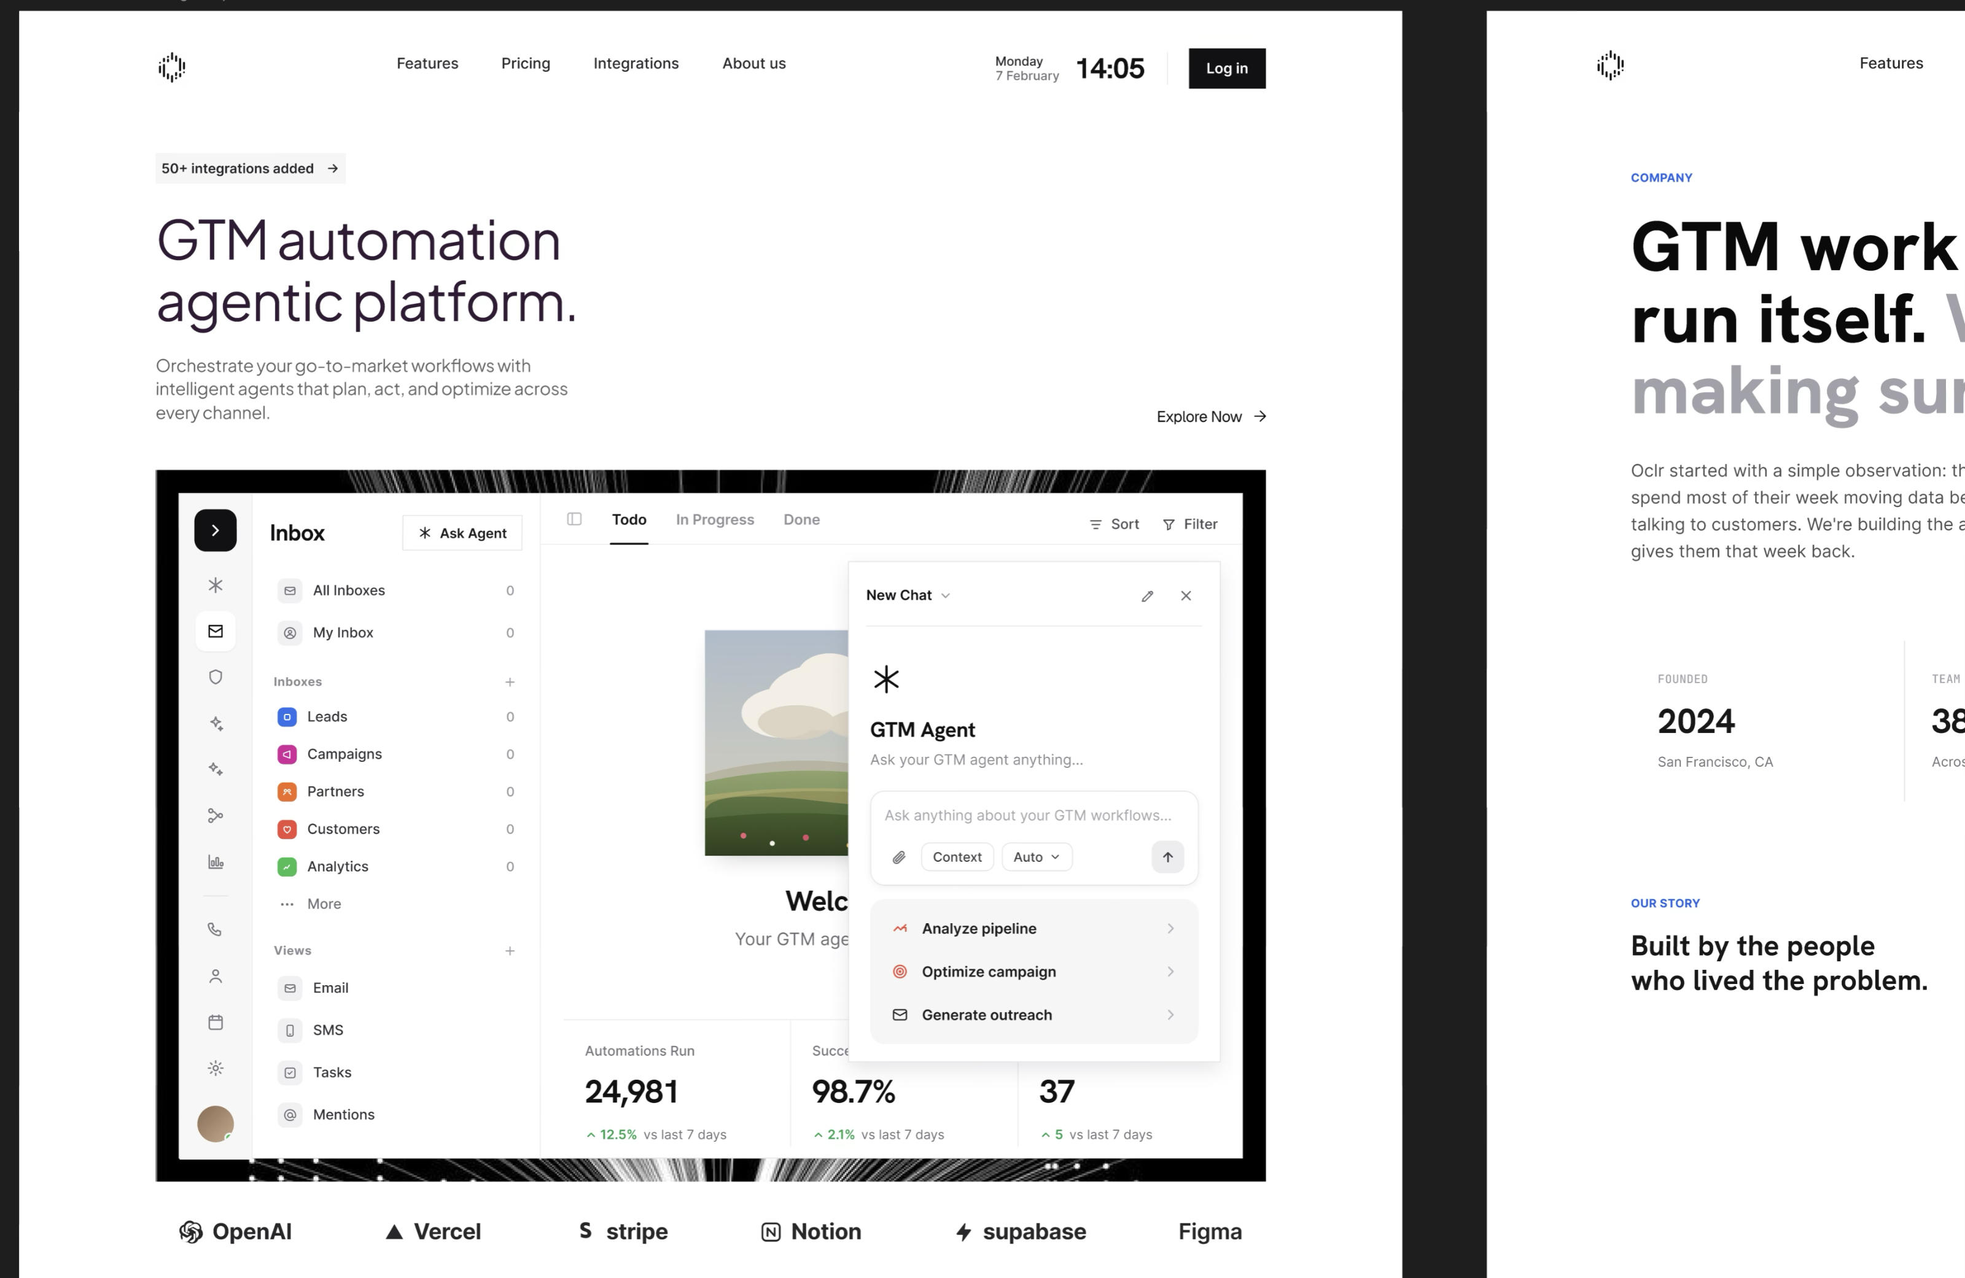
Task: Click the paperclip attachment icon
Action: 899,857
